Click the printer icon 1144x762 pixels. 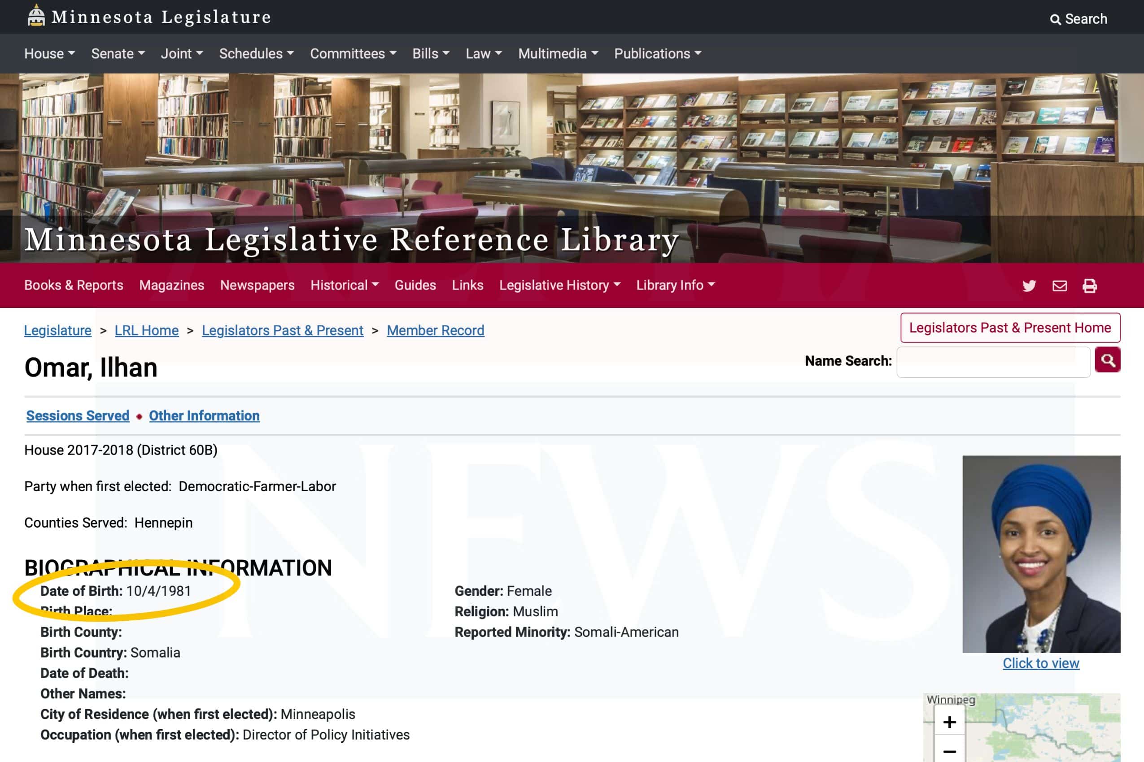(1090, 286)
